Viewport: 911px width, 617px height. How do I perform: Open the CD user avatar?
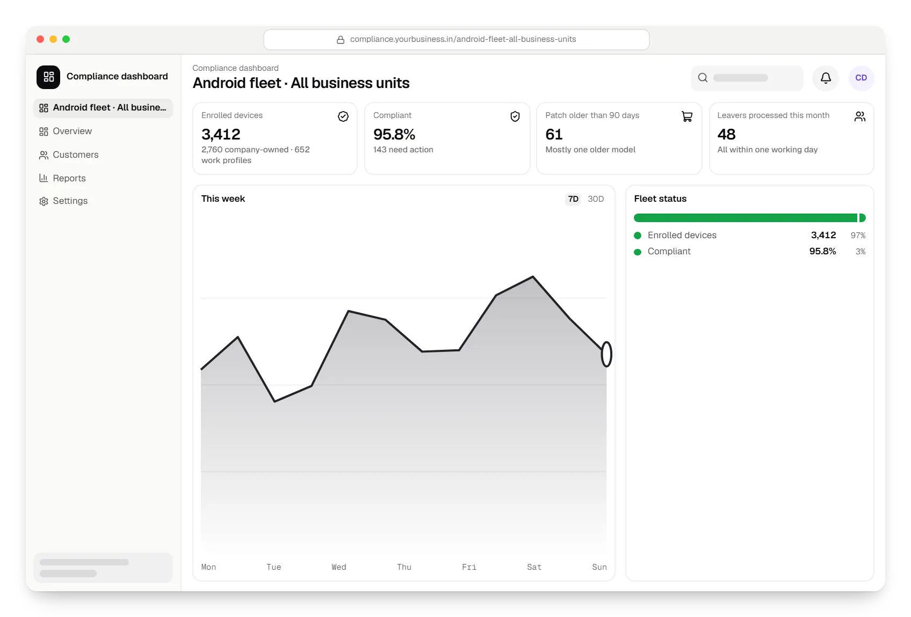pyautogui.click(x=861, y=78)
